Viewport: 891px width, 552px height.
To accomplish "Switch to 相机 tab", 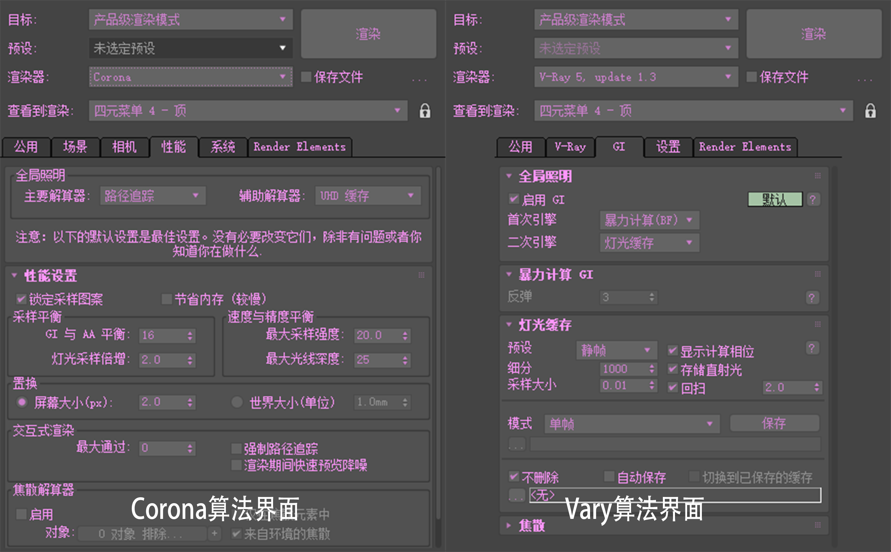I will 125,147.
